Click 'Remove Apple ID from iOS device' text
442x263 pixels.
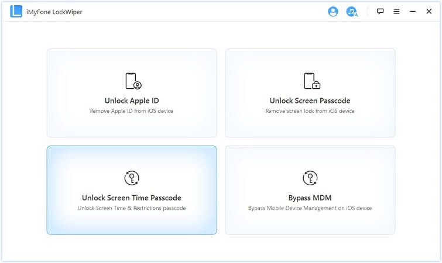[x=132, y=111]
